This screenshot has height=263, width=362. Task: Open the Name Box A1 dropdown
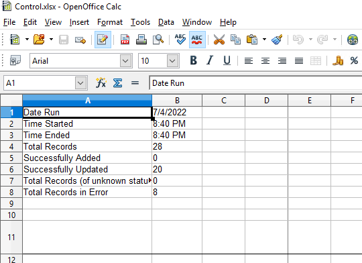[80, 83]
